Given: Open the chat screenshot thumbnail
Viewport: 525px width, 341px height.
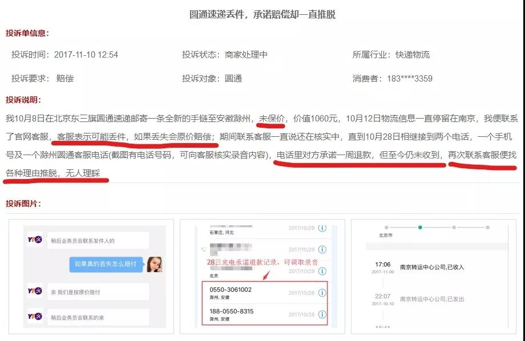Looking at the screenshot, I should pyautogui.click(x=91, y=277).
